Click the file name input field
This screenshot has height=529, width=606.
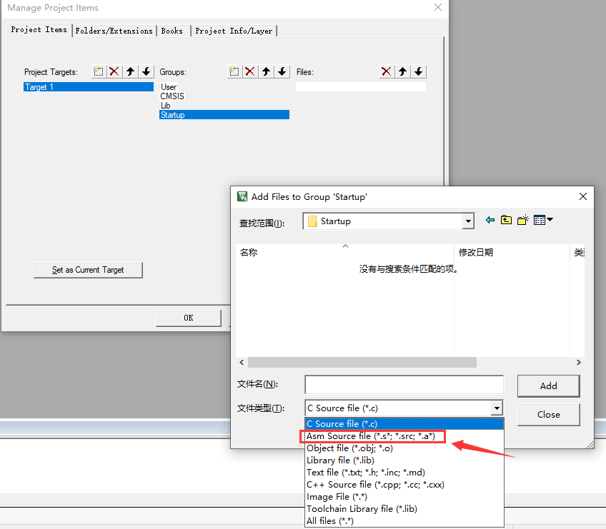[x=404, y=385]
